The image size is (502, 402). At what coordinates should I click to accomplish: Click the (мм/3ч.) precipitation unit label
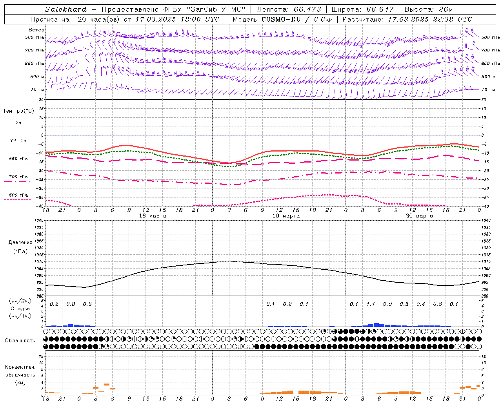(20, 301)
